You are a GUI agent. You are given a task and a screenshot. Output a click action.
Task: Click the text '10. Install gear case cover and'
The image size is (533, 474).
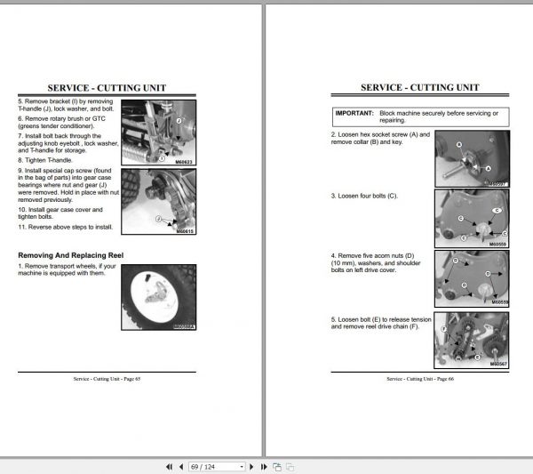(x=60, y=210)
